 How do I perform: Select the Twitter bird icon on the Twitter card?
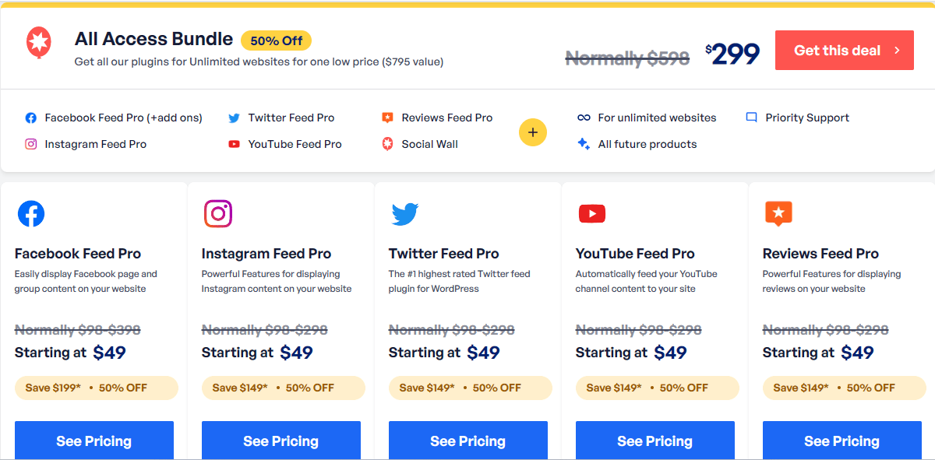[404, 213]
